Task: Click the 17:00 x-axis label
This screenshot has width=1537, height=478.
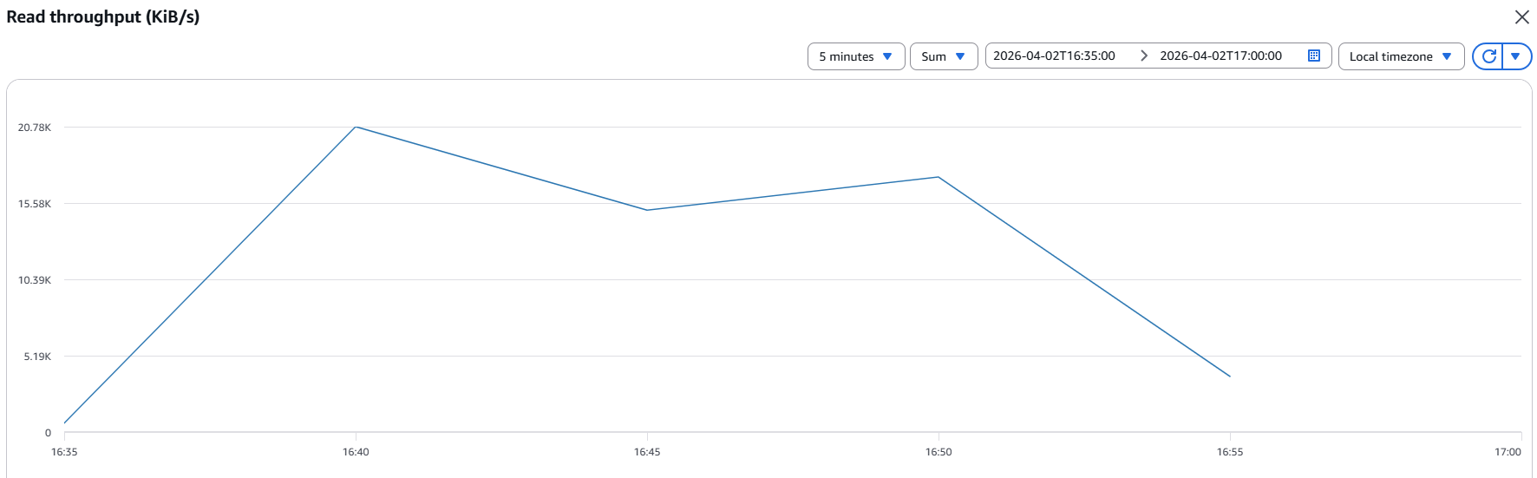Action: [1508, 452]
